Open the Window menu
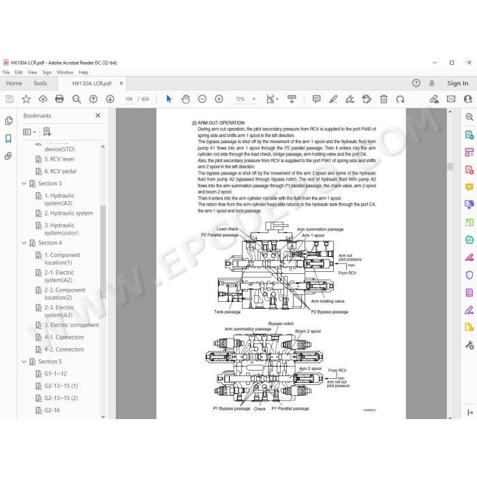477x477 pixels. click(x=65, y=72)
